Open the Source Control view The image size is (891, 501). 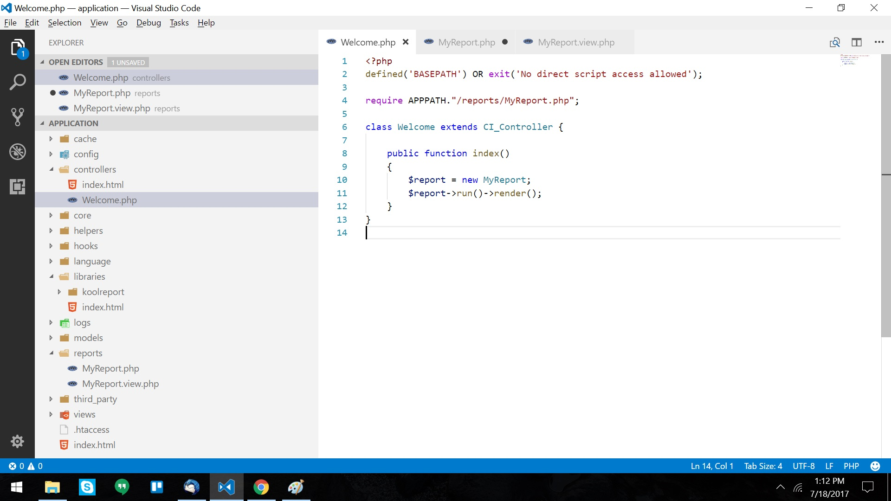[17, 117]
